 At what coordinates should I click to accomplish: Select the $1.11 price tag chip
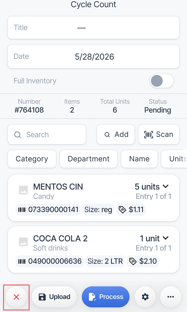pos(131,210)
